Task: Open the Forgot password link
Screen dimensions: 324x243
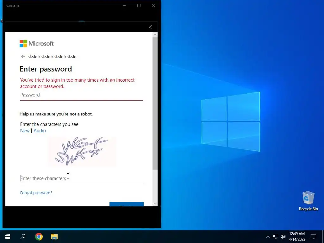Action: pyautogui.click(x=36, y=193)
